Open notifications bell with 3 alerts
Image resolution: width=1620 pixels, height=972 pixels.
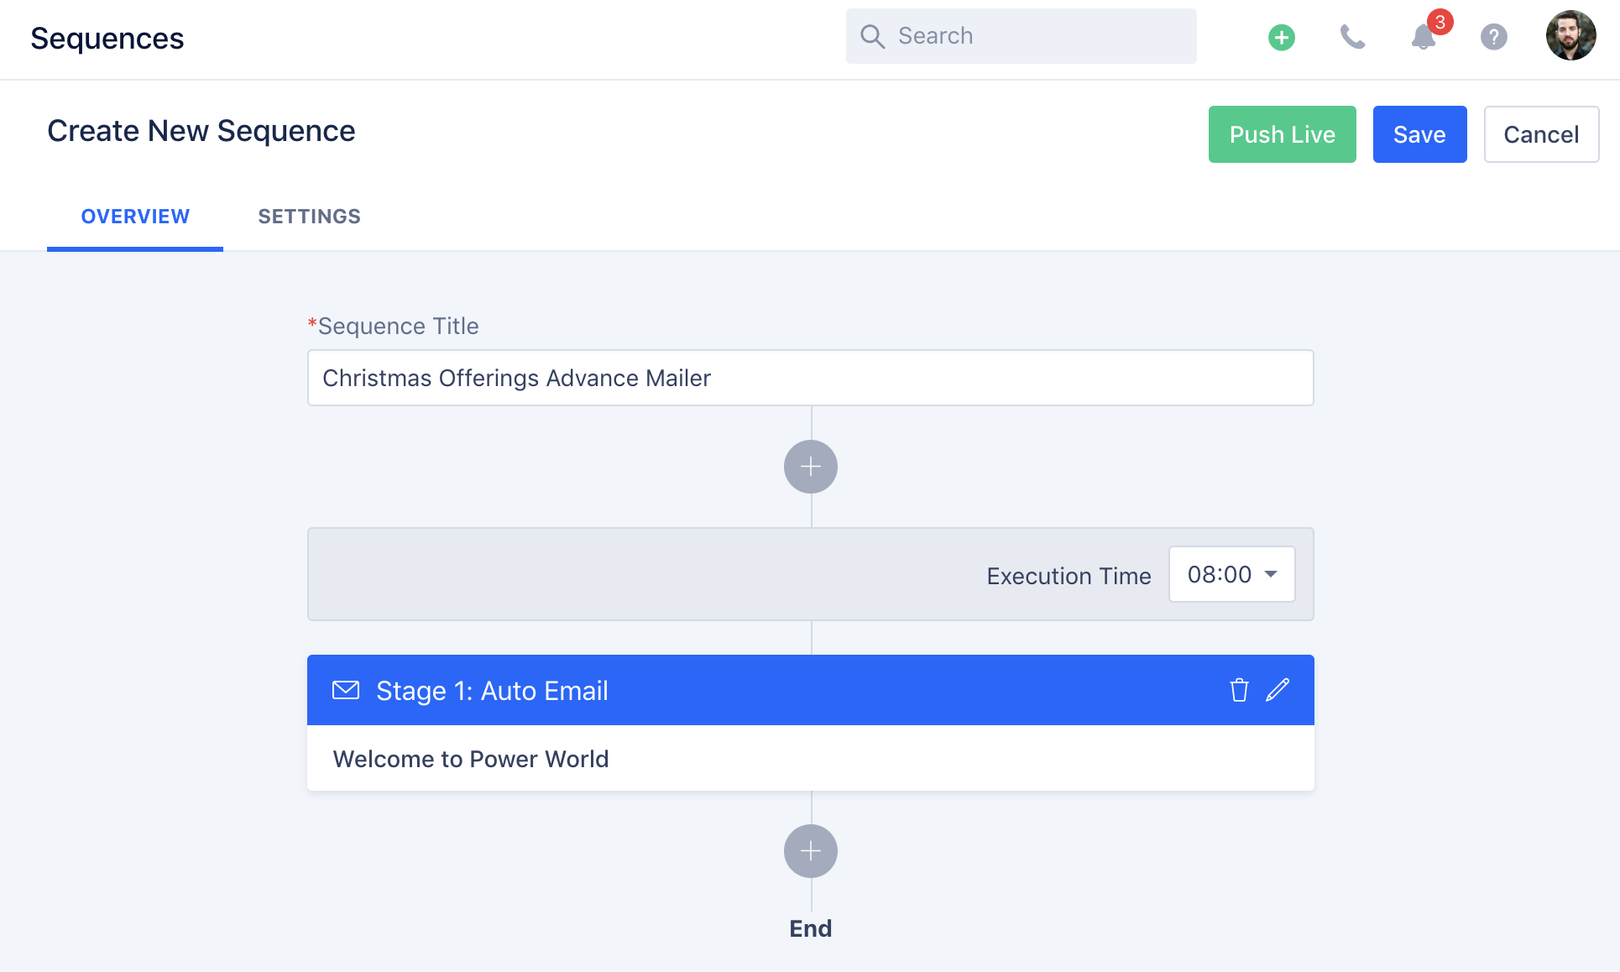[x=1424, y=37]
